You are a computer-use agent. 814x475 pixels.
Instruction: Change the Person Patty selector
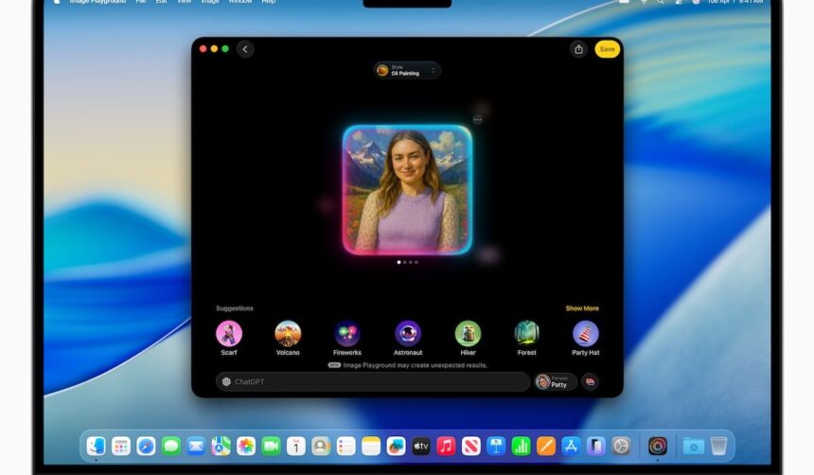point(556,381)
